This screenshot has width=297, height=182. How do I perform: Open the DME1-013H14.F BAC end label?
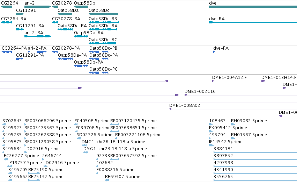[279, 78]
